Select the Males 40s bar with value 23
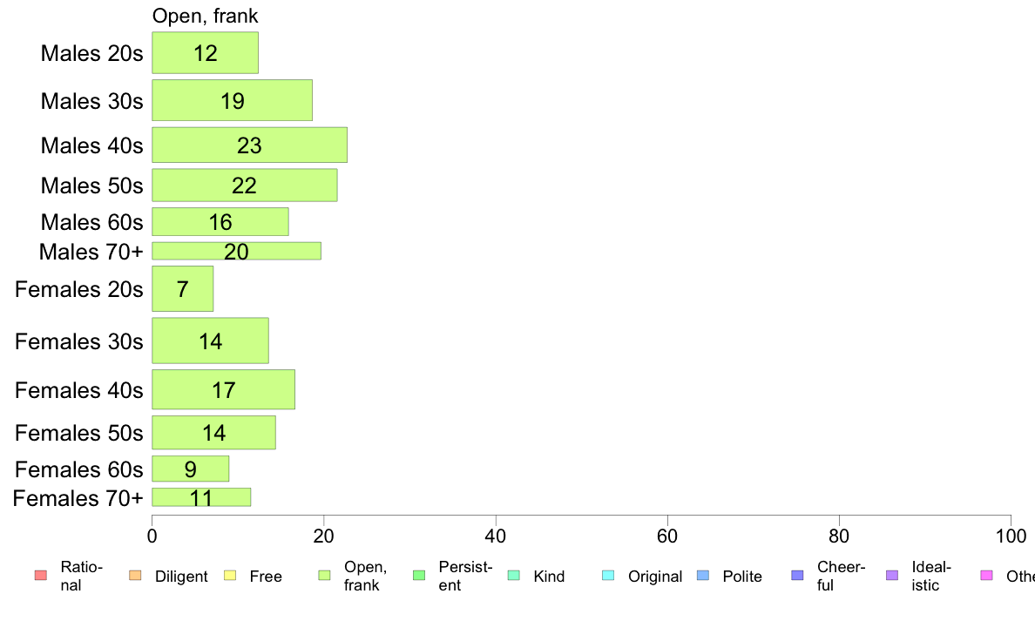The width and height of the screenshot is (1035, 641). pyautogui.click(x=249, y=145)
